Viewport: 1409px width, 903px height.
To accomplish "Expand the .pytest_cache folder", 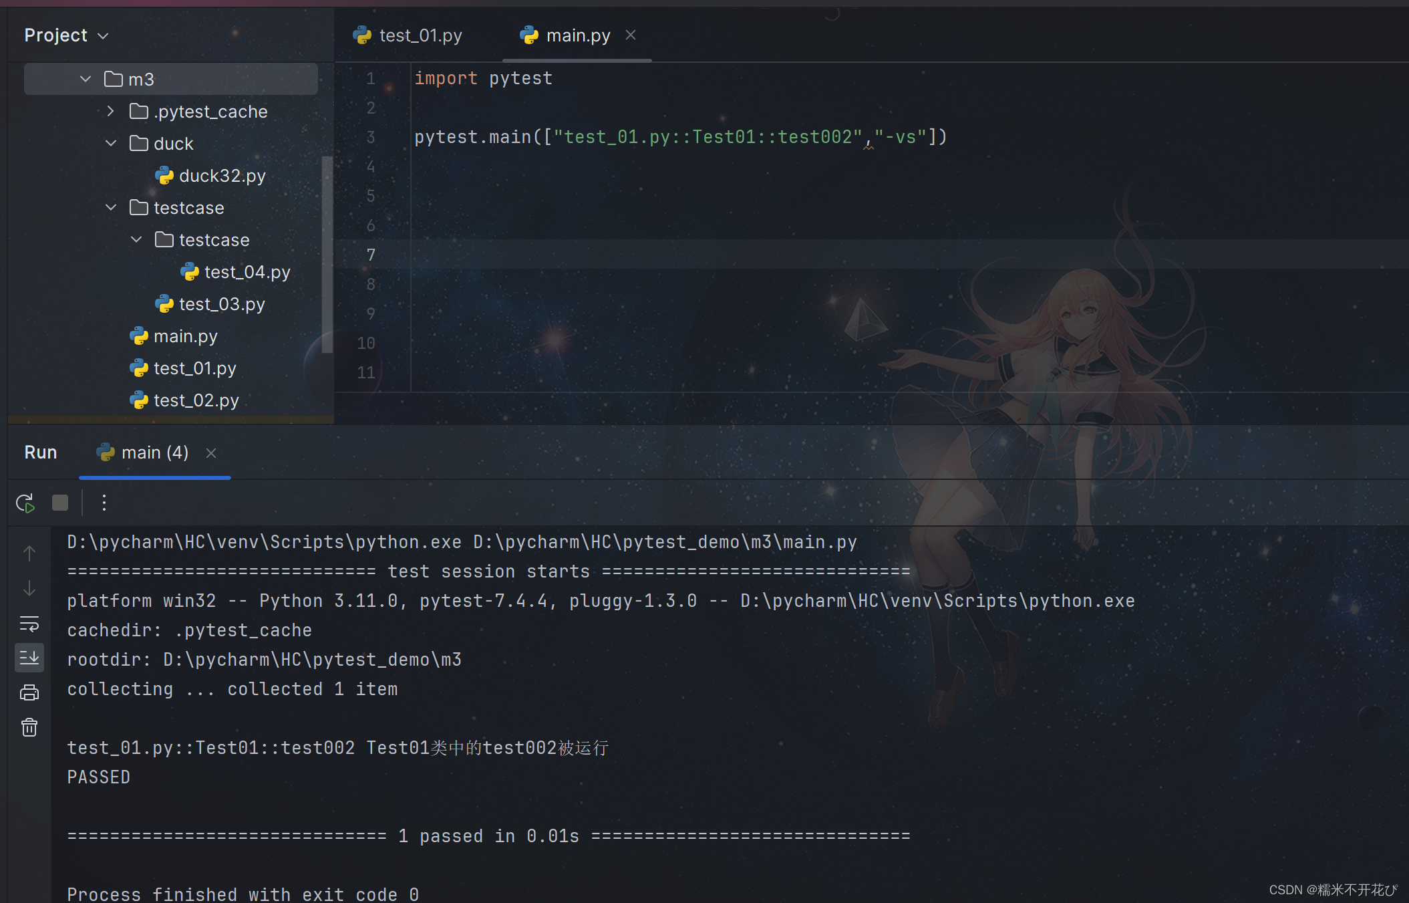I will point(111,112).
